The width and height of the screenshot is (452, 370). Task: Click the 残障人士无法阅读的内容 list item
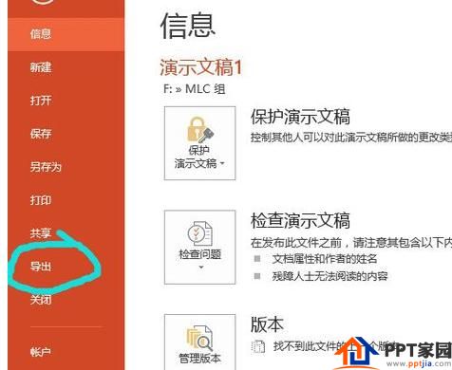coord(330,276)
